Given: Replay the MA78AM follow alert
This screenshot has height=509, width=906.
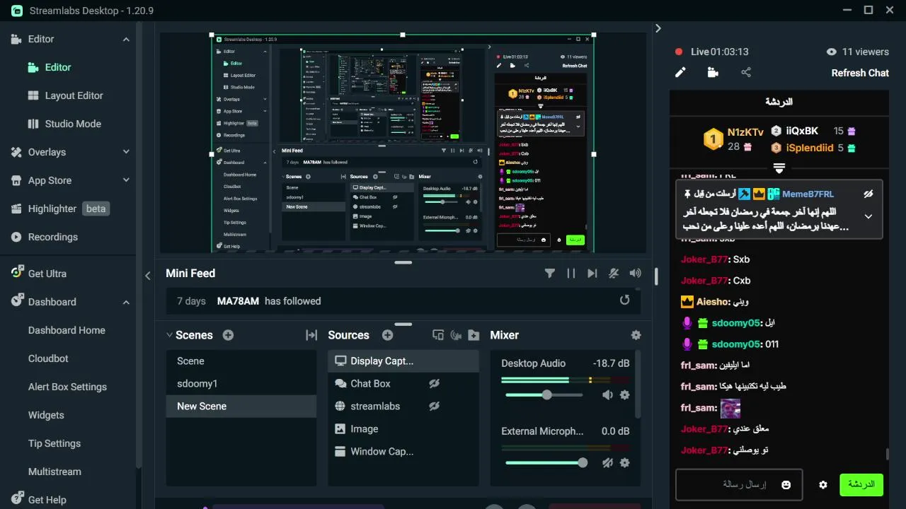Looking at the screenshot, I should coord(624,300).
